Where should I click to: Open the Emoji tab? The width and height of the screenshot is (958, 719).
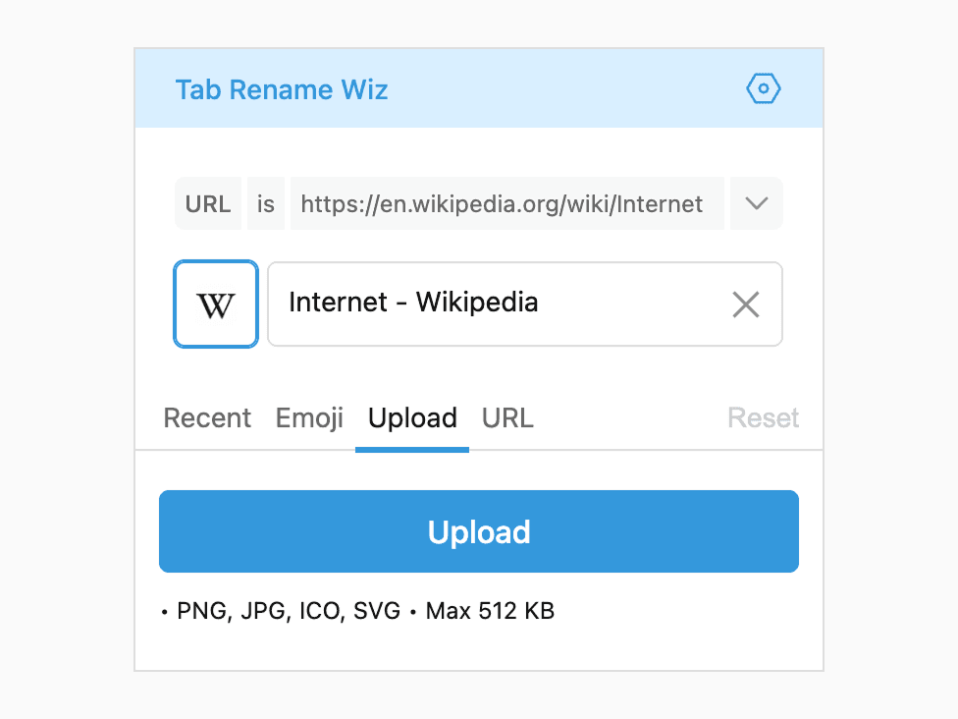point(309,418)
